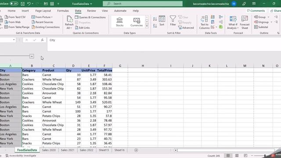Click in the formula bar showing City
This screenshot has width=281, height=158.
(x=164, y=44)
